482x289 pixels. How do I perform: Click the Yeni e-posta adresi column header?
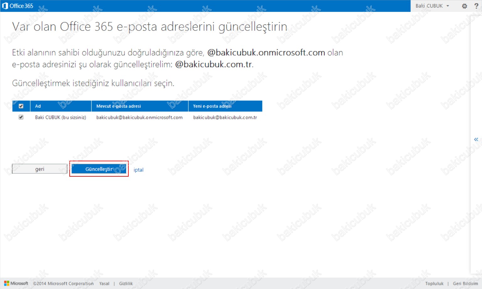(225, 106)
